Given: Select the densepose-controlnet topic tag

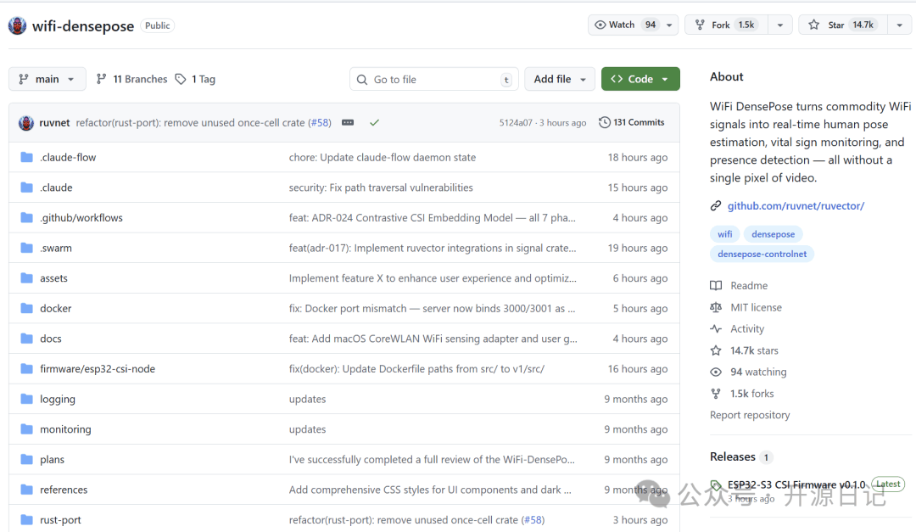Looking at the screenshot, I should 762,254.
